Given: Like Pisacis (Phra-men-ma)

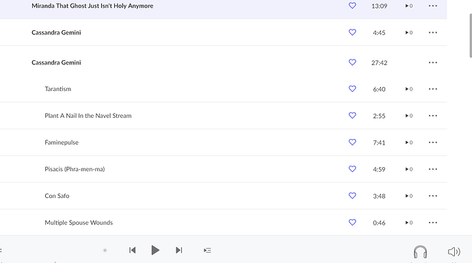Looking at the screenshot, I should pyautogui.click(x=352, y=169).
